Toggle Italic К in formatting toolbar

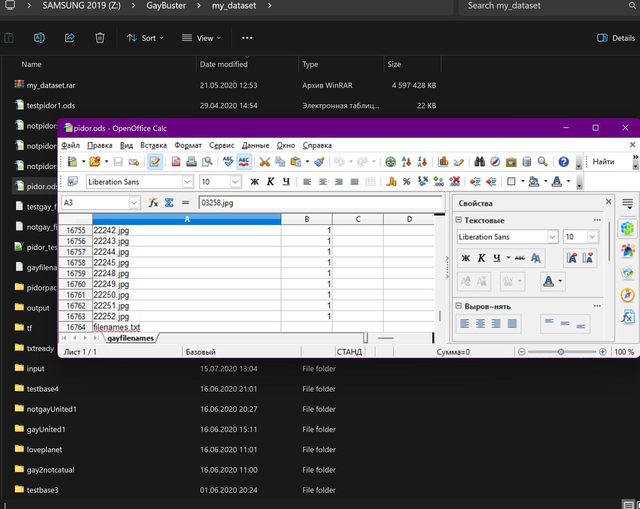coord(270,181)
